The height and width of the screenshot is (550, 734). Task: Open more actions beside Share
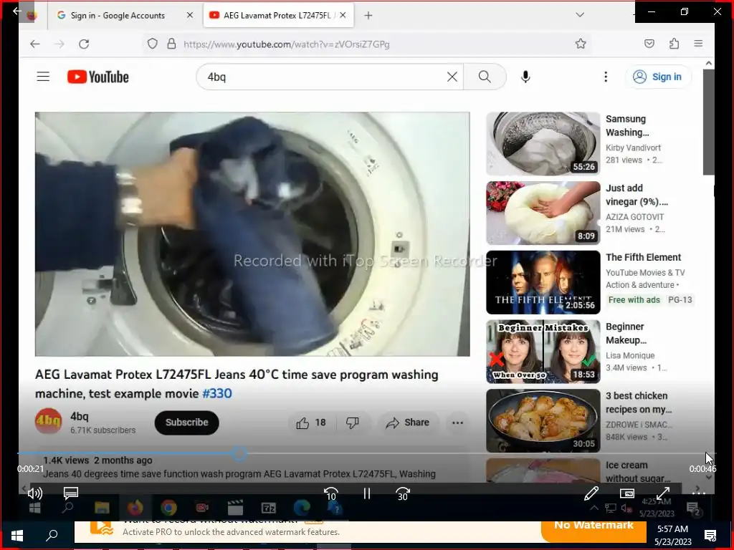coord(457,423)
